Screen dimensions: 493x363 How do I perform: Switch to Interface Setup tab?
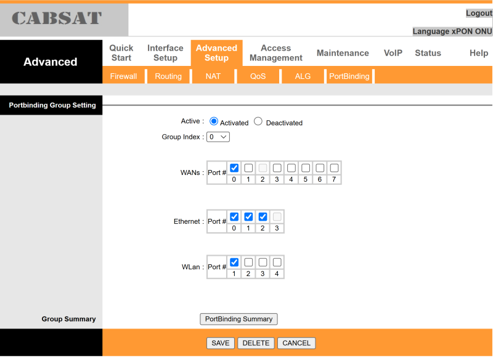click(165, 53)
